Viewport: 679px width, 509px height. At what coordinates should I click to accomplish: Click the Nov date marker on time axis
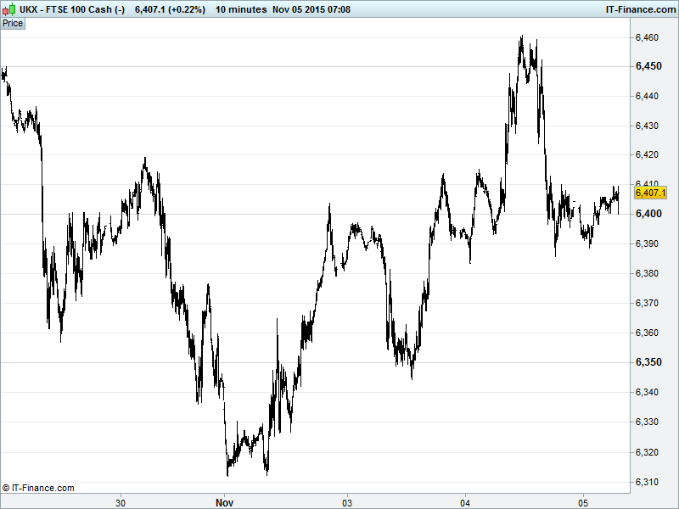[x=224, y=501]
